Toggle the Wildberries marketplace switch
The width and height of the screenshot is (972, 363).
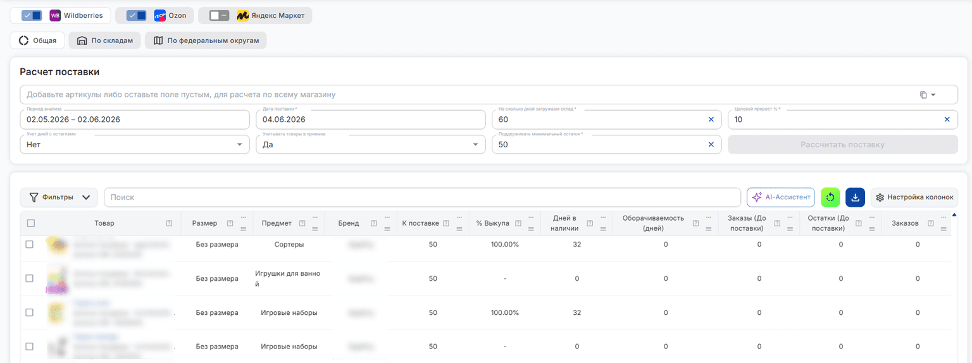point(32,15)
